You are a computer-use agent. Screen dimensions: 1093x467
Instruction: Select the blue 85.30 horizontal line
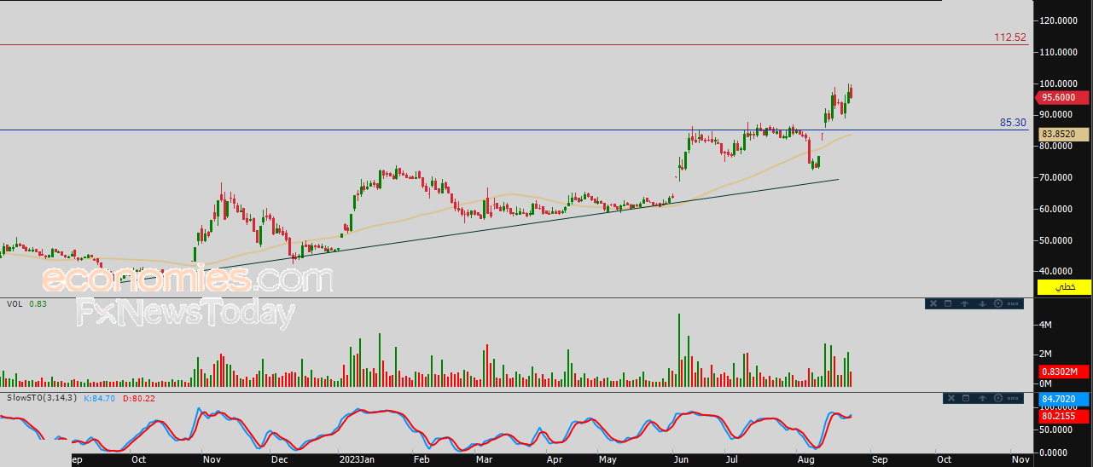[512, 130]
